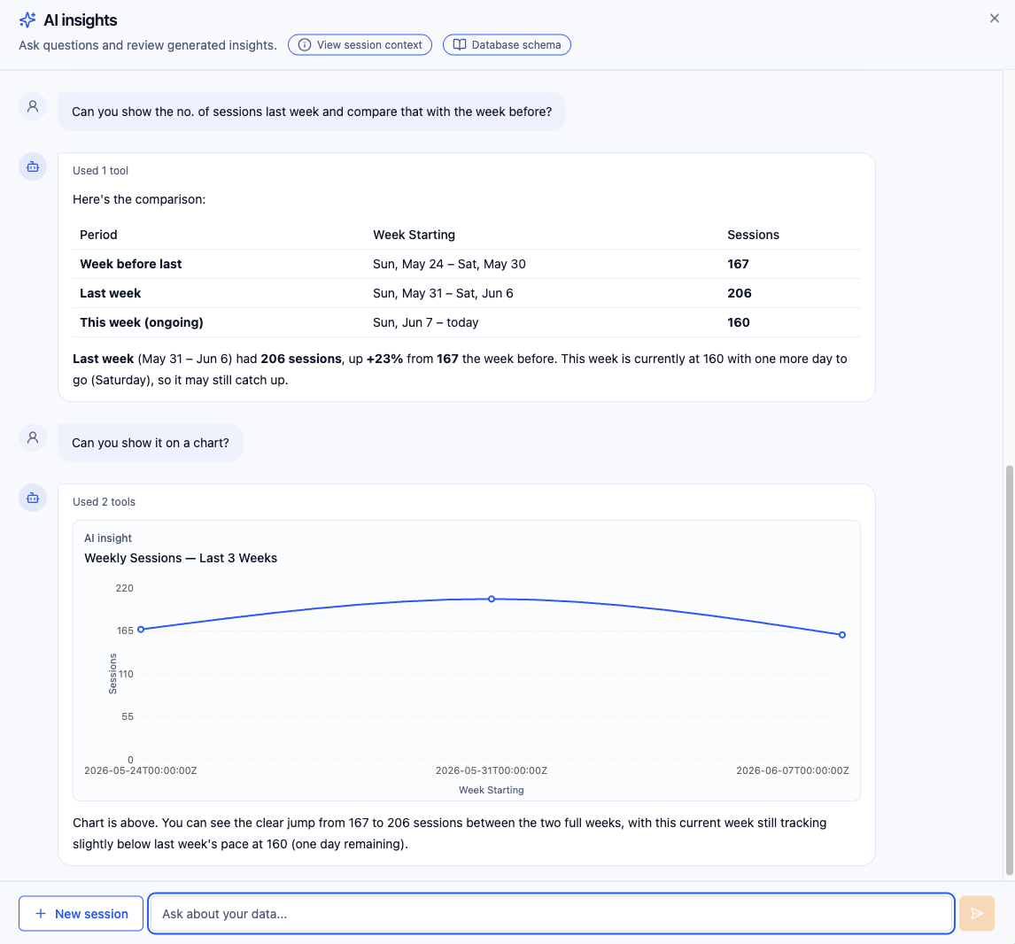Click the Week Starting column header
Screen dimensions: 1015x944
click(414, 235)
